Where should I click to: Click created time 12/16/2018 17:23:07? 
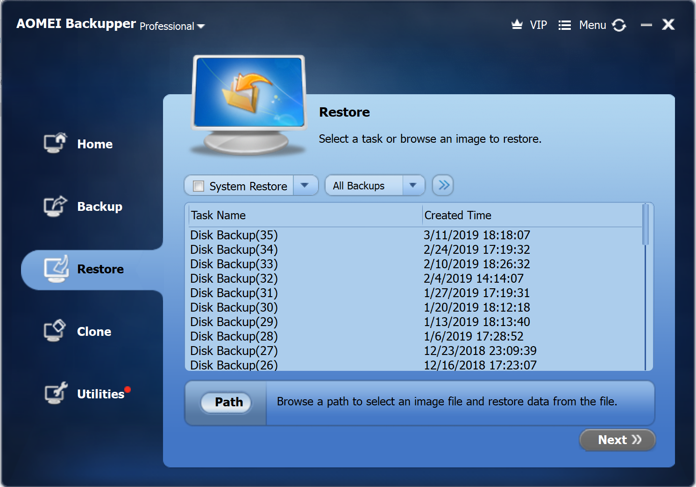[480, 365]
